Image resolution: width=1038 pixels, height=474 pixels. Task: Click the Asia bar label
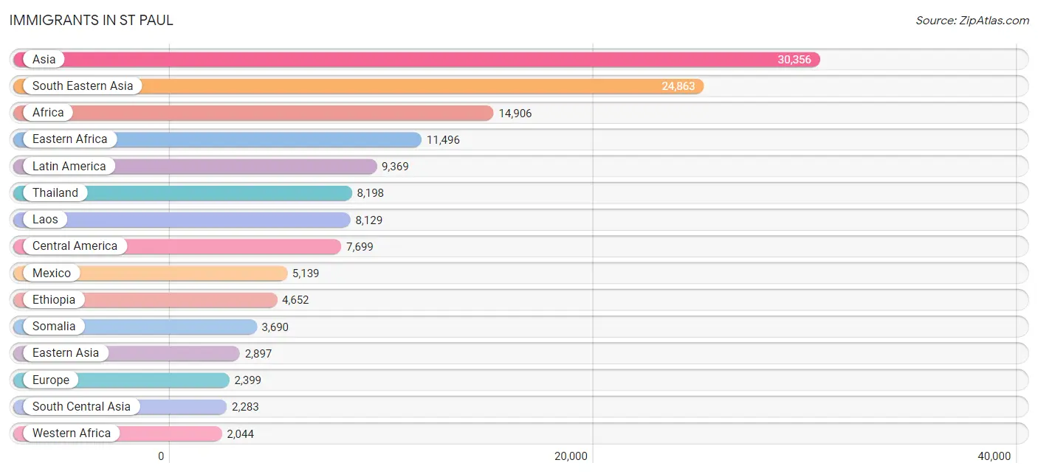click(44, 59)
